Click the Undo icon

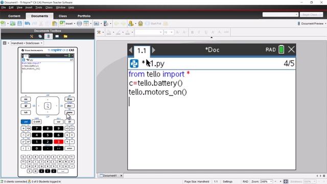click(27, 24)
